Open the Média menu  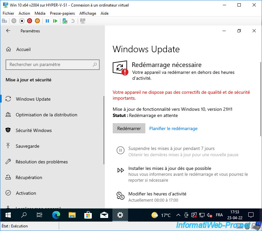click(40, 13)
